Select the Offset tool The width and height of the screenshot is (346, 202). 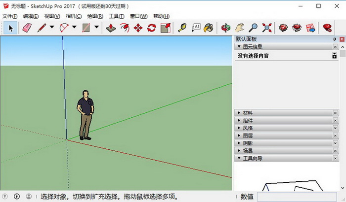125,28
